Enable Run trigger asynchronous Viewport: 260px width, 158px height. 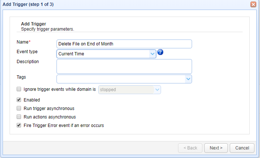(19, 108)
